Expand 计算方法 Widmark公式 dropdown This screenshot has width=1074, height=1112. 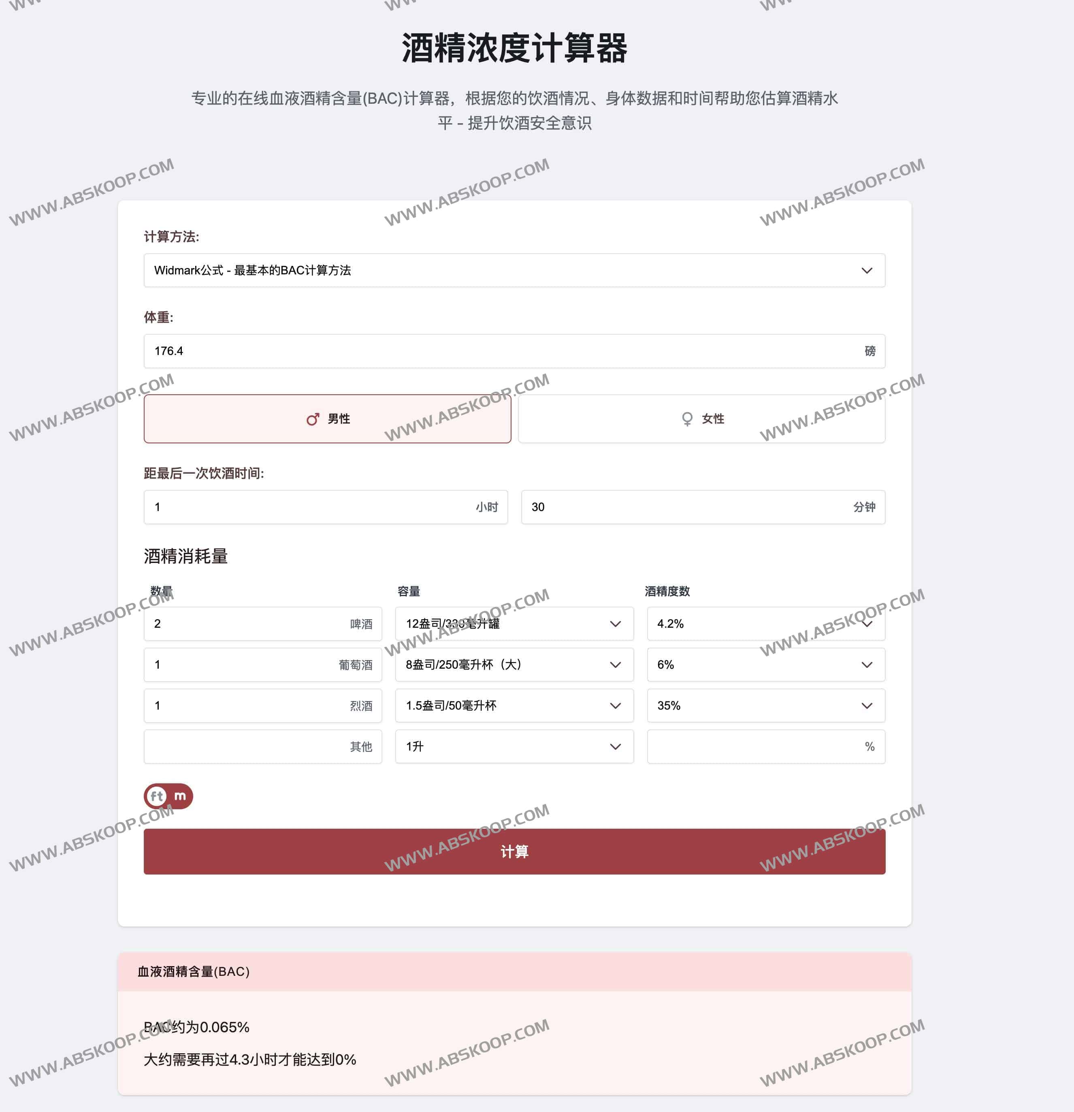(512, 269)
